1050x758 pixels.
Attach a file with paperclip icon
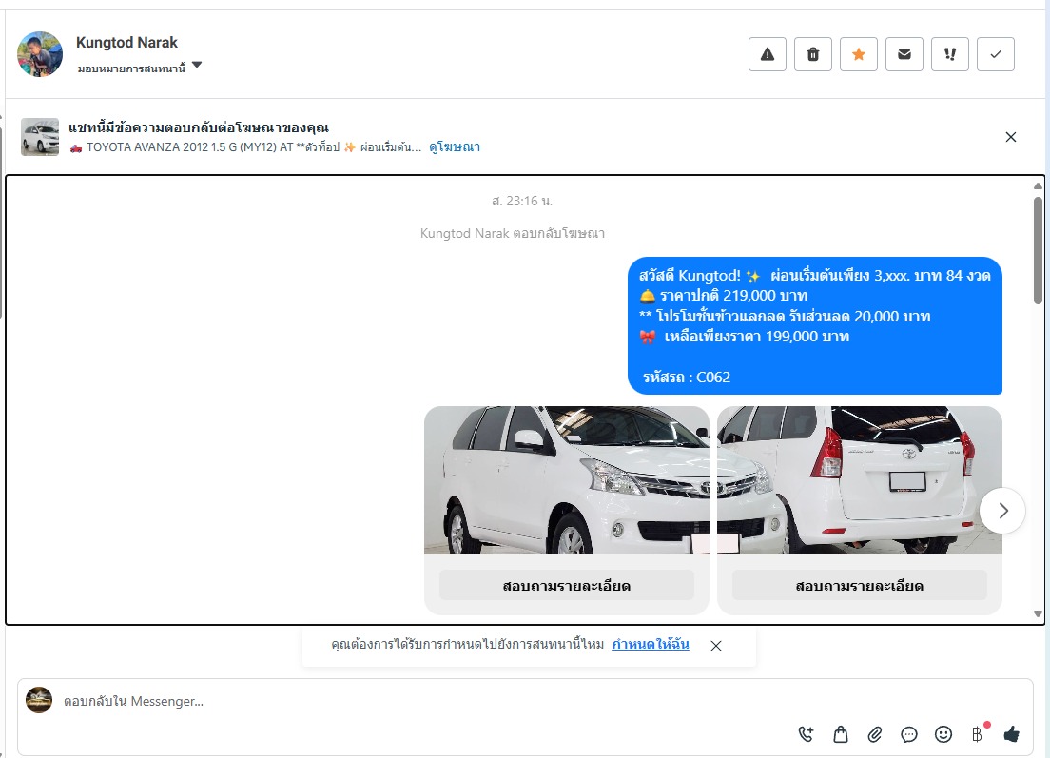(875, 733)
